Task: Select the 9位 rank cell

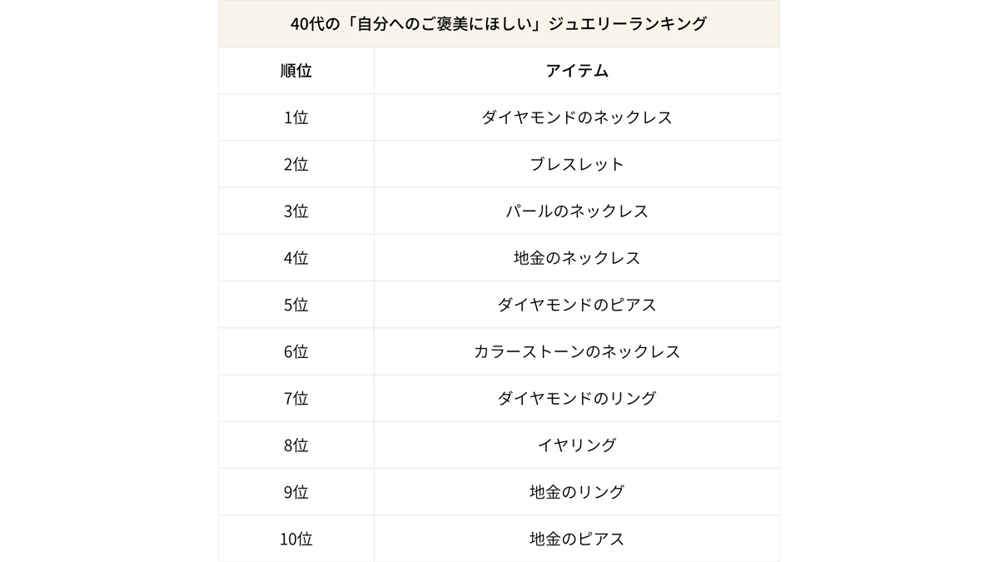Action: pyautogui.click(x=296, y=492)
